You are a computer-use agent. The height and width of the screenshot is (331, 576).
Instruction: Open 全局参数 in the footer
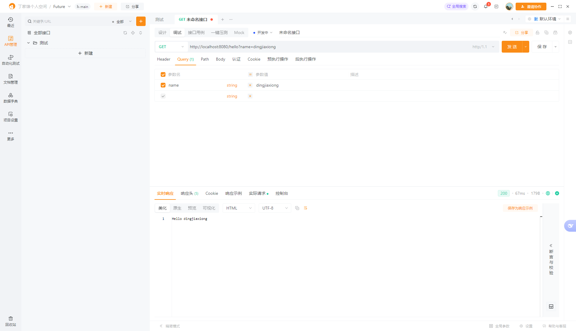pos(499,326)
